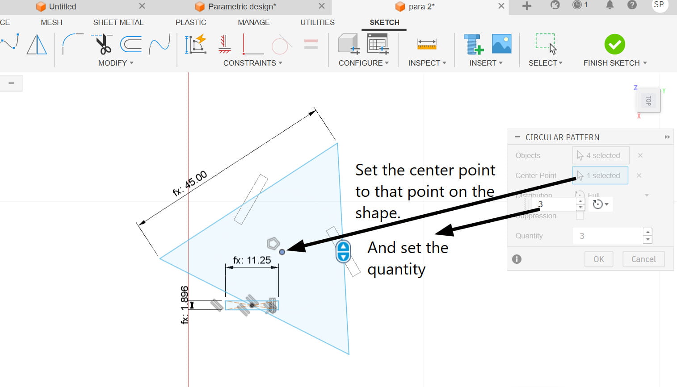677x387 pixels.
Task: Expand the SELECT dropdown
Action: point(546,63)
